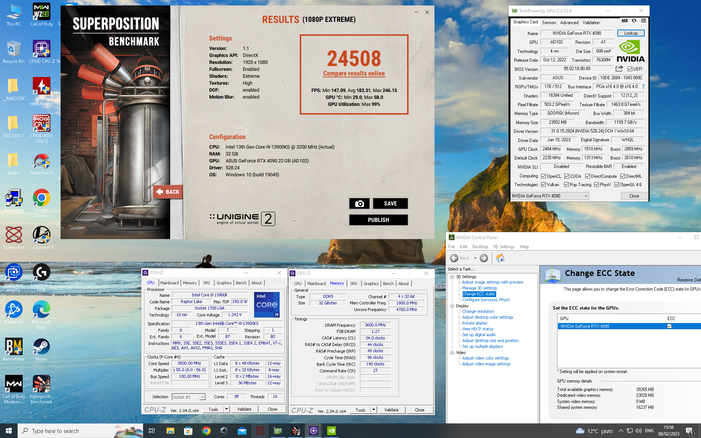The image size is (701, 438).
Task: Toggle OpenCL checkbox in GPU-Z
Action: pos(543,176)
